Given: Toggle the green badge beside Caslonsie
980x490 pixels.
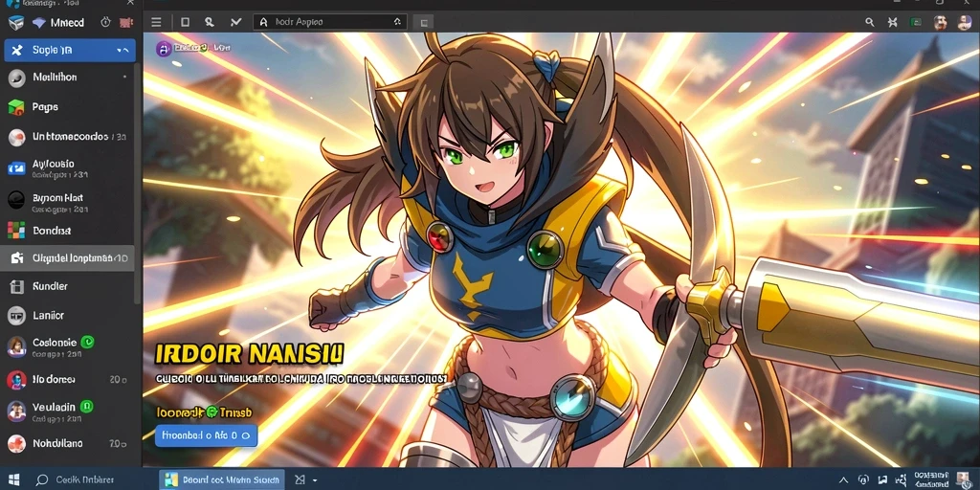Looking at the screenshot, I should [x=87, y=342].
